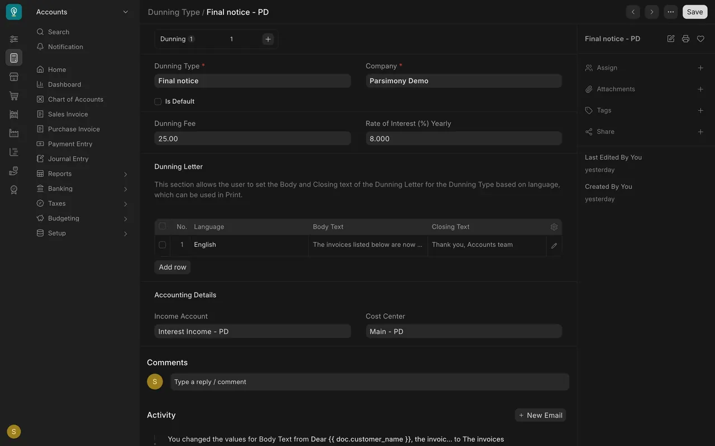Open the three-dots more actions menu

(x=671, y=12)
